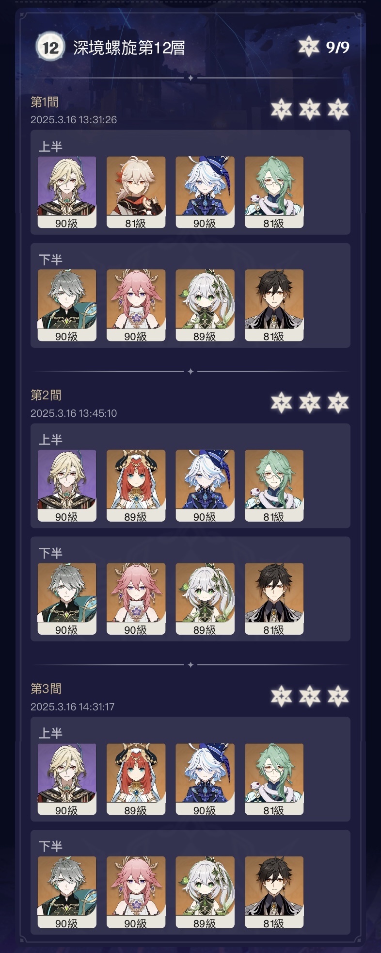Select the green-haired glasses character in 第2間 上半

point(274,486)
